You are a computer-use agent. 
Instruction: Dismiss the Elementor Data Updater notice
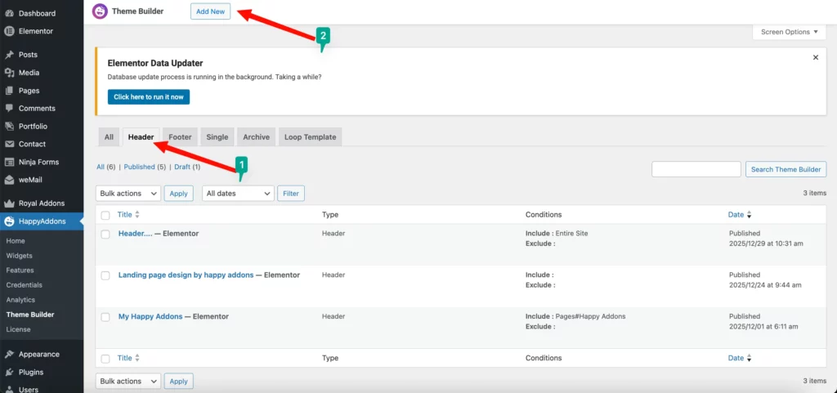[x=815, y=58]
